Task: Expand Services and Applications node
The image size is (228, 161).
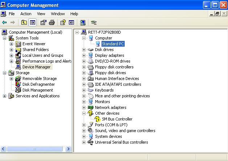Action: 4,96
